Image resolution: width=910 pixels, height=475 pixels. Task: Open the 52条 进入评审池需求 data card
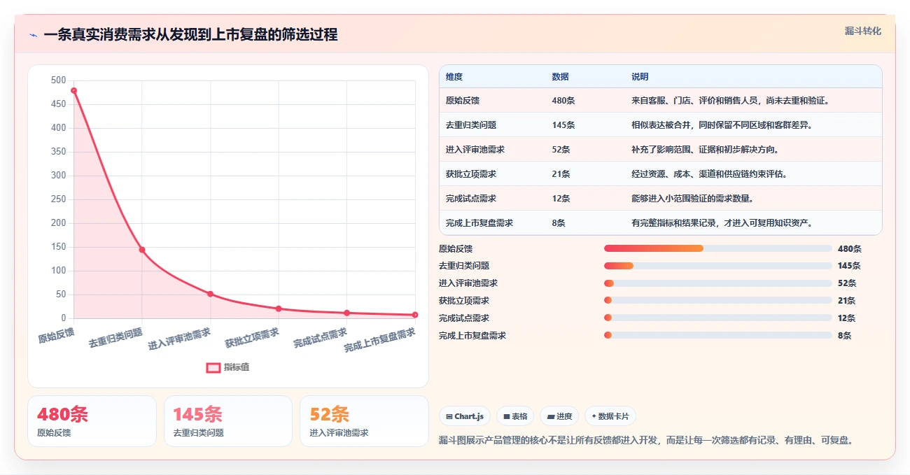tap(364, 421)
